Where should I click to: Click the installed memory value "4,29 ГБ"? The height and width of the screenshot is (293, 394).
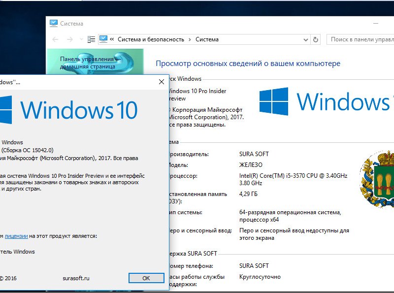248,194
